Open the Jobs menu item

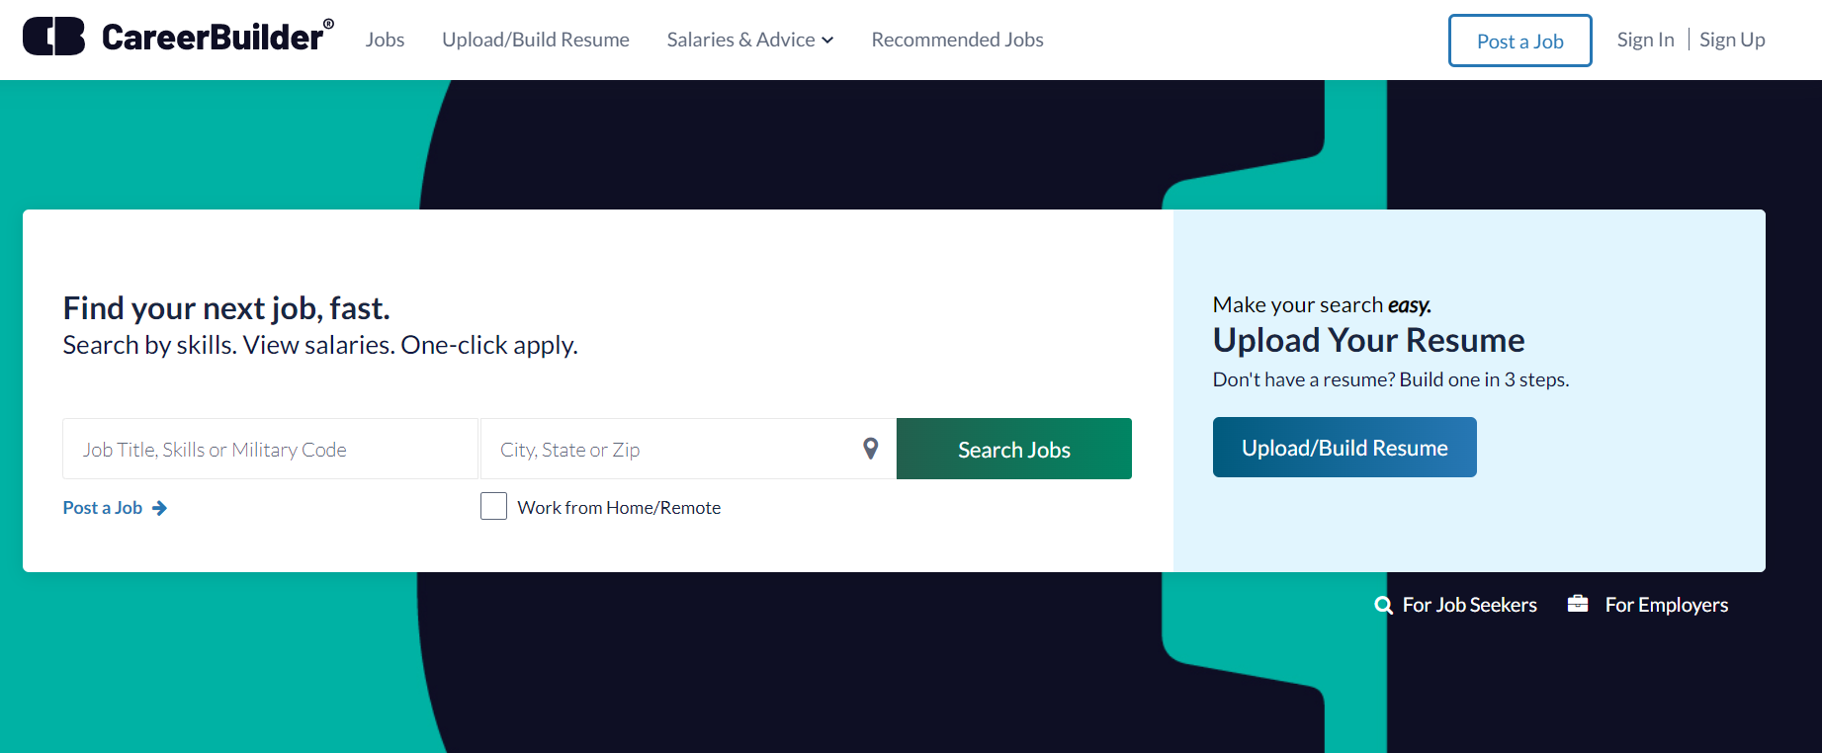(x=385, y=40)
